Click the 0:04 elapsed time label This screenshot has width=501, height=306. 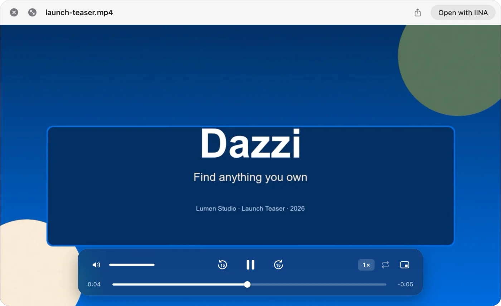[x=94, y=285]
